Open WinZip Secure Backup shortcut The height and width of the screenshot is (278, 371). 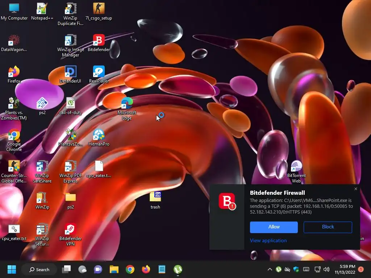[x=42, y=235]
